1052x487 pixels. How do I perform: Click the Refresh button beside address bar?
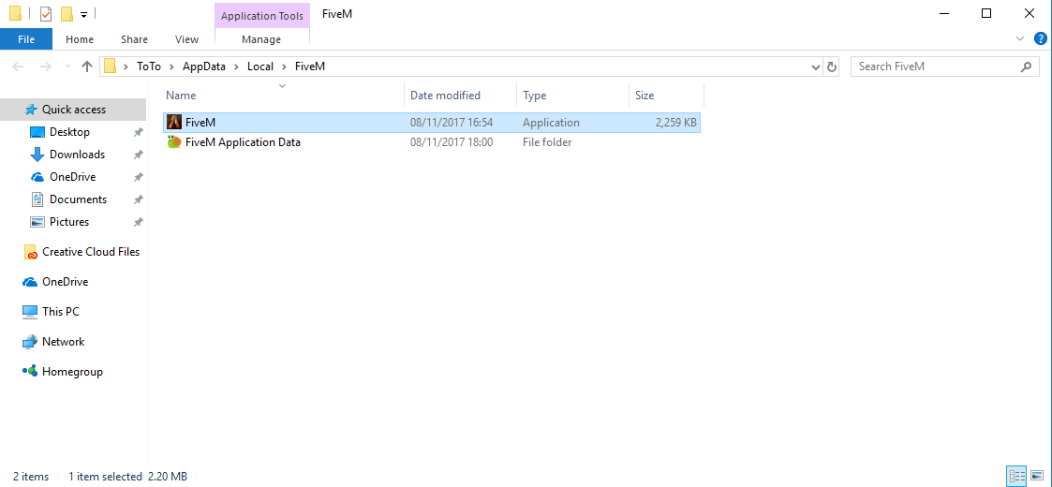click(832, 66)
